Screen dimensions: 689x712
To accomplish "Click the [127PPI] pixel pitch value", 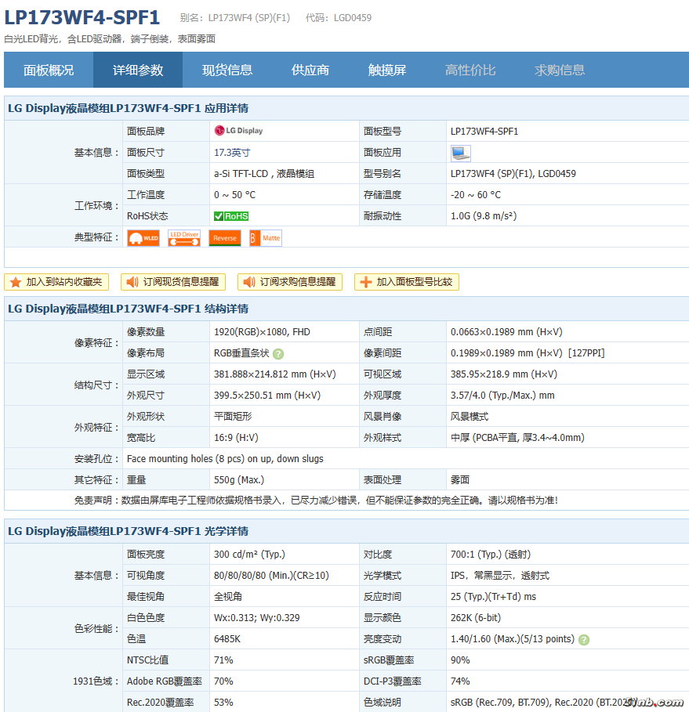I will point(586,352).
